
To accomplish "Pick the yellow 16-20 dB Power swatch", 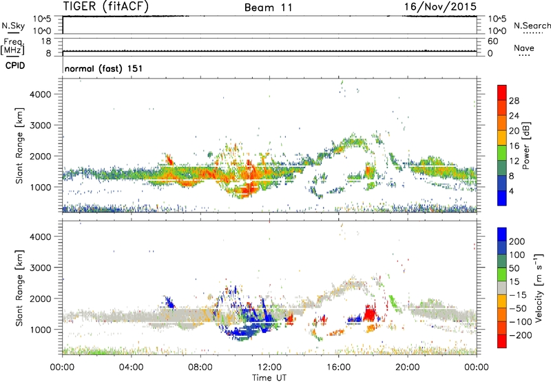I will (502, 137).
